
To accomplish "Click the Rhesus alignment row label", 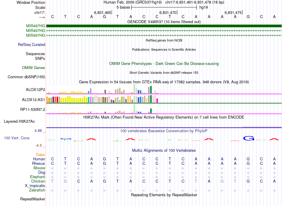I will [39, 163].
